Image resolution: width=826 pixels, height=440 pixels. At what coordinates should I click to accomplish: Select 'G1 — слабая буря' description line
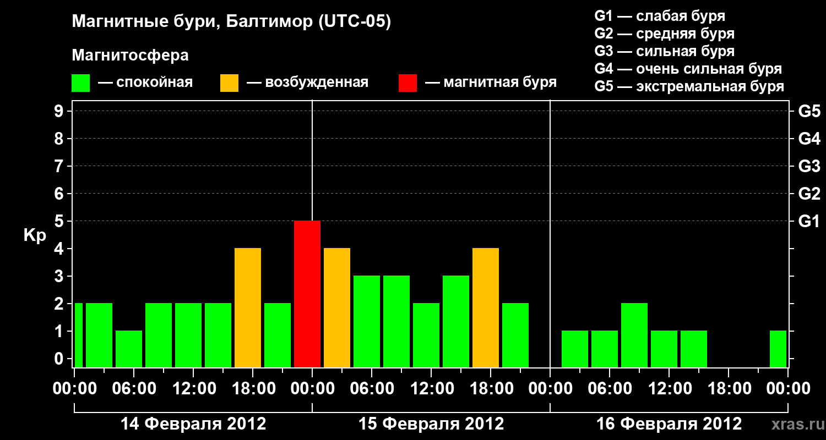coord(660,16)
